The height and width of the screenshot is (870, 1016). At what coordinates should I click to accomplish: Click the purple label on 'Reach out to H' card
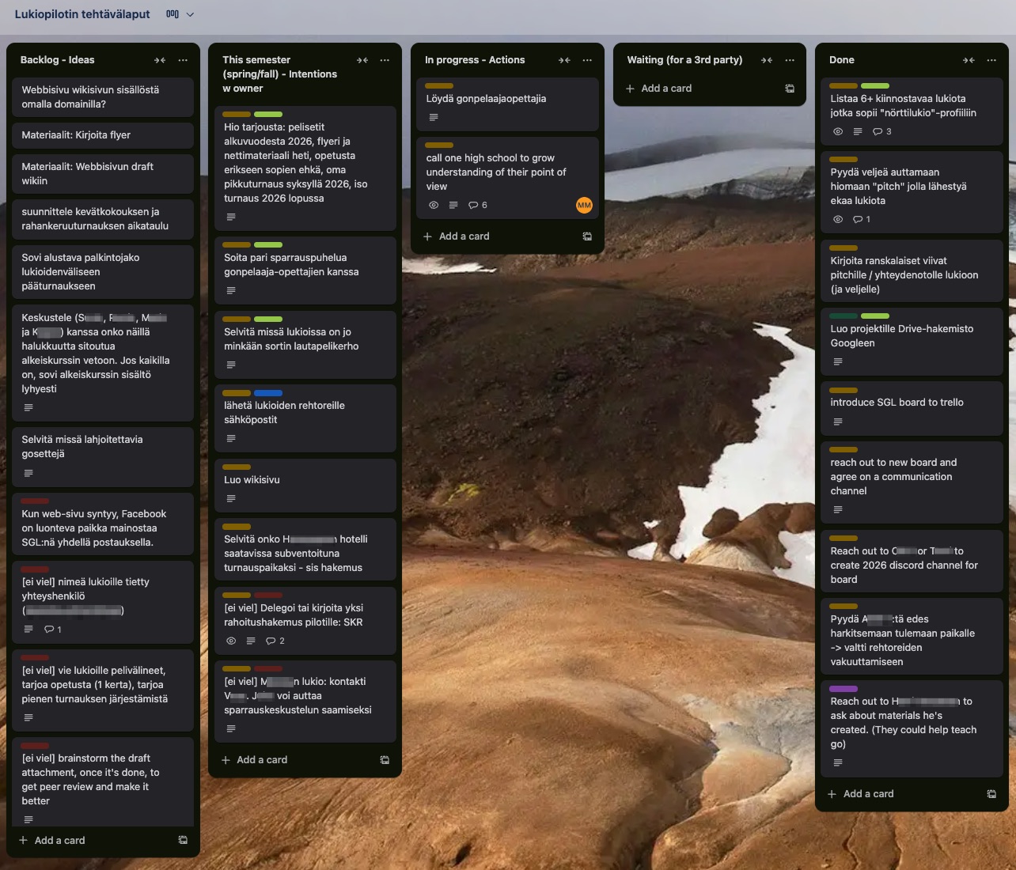point(844,689)
